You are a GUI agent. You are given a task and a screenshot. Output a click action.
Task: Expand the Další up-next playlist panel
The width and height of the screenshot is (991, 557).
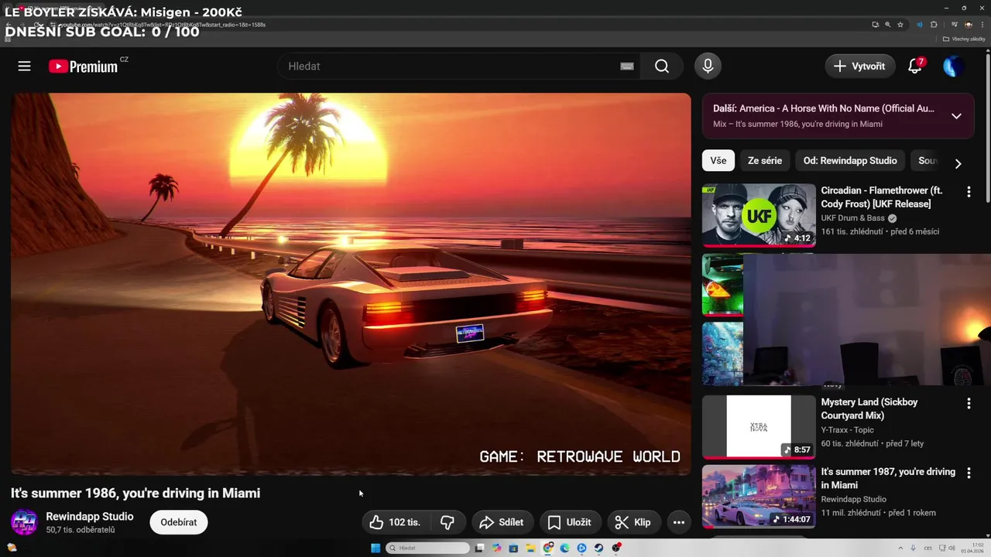[x=956, y=116]
